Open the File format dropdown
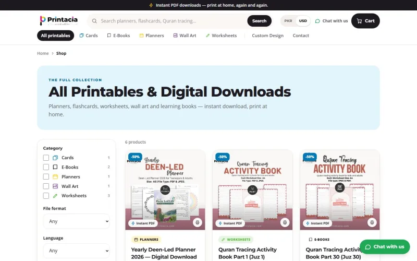The image size is (417, 261). pos(76,221)
